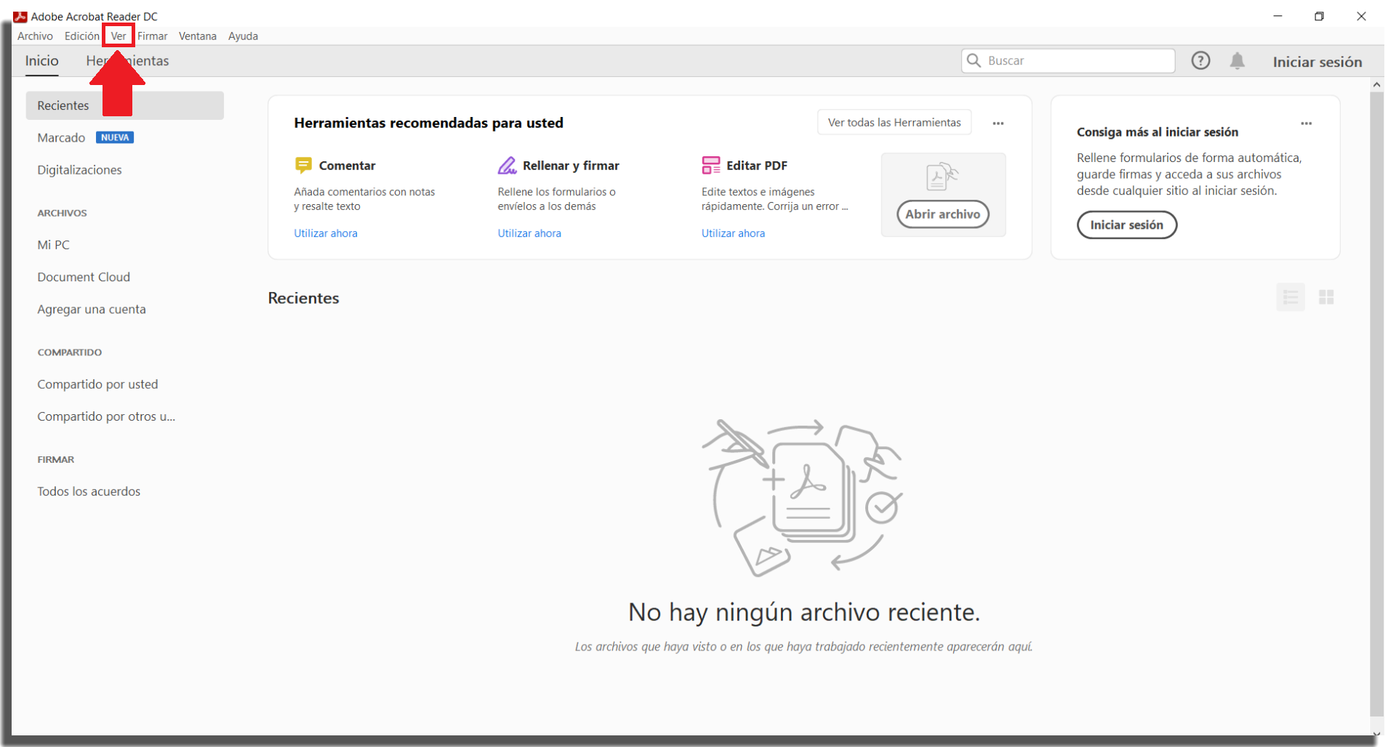This screenshot has width=1396, height=747.
Task: Select Marcado in the sidebar
Action: point(61,137)
